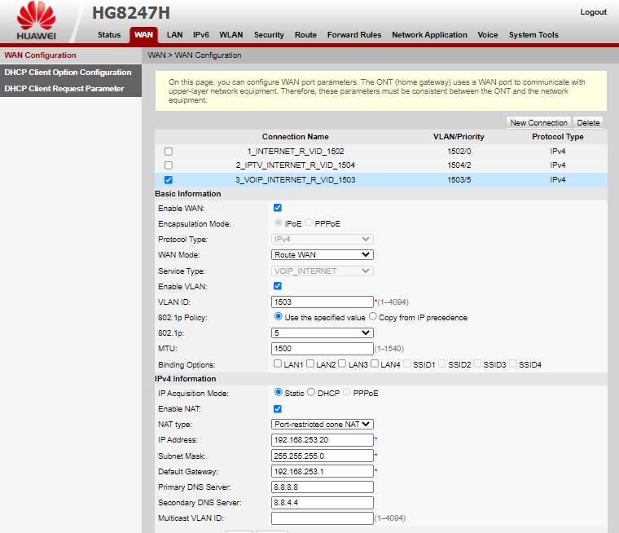Select DHCP as IP acquisition mode
The height and width of the screenshot is (533, 619).
coord(311,393)
